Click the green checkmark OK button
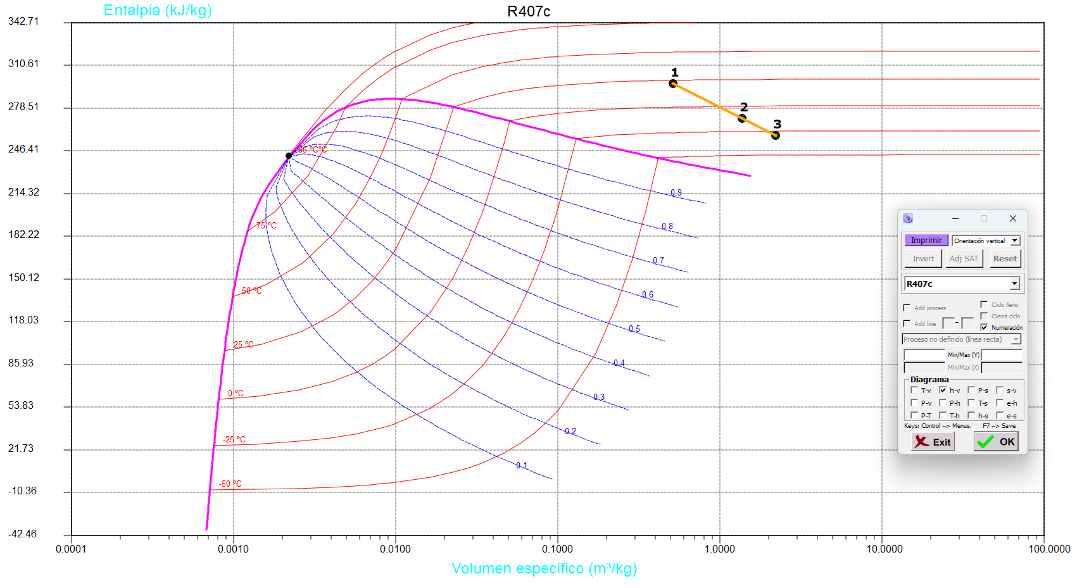This screenshot has width=1089, height=588. 996,442
